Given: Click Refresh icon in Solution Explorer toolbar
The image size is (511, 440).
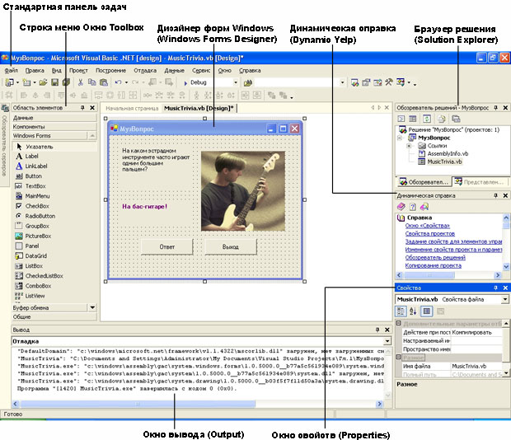Looking at the screenshot, I should 427,119.
